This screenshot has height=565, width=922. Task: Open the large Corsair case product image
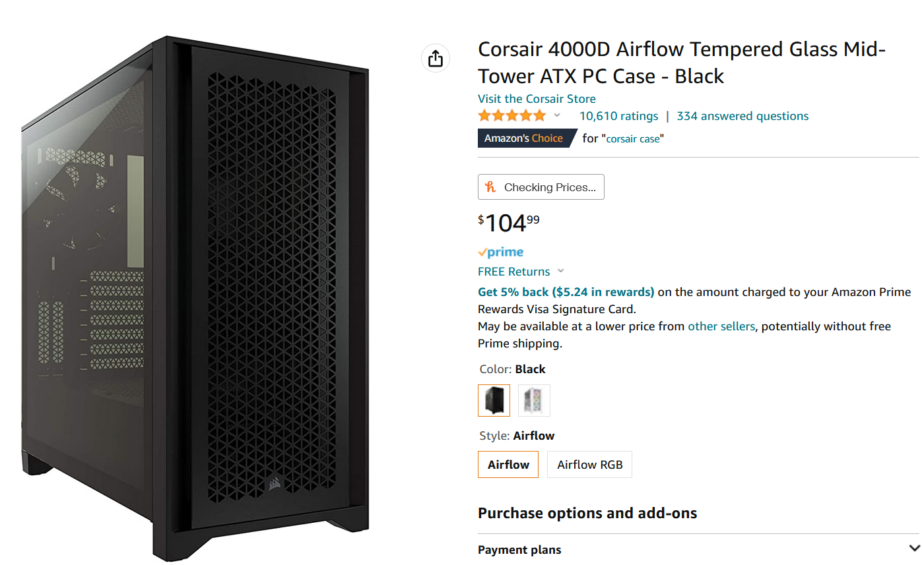(195, 297)
